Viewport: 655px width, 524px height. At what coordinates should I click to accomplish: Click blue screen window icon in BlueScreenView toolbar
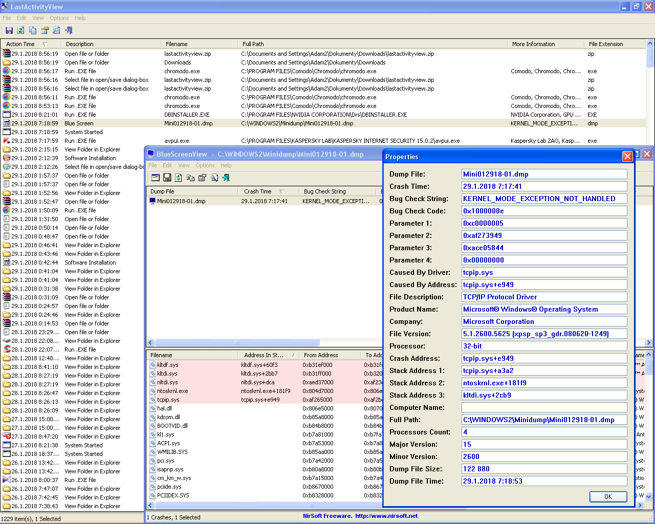[156, 178]
